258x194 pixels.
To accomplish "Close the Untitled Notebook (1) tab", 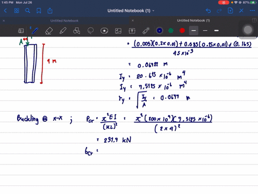I will [x=133, y=20].
